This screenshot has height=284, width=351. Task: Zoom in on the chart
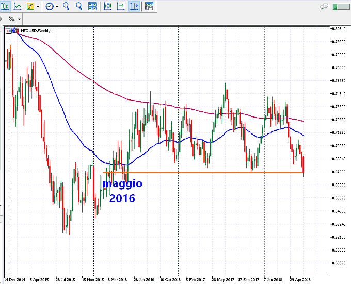(x=66, y=7)
